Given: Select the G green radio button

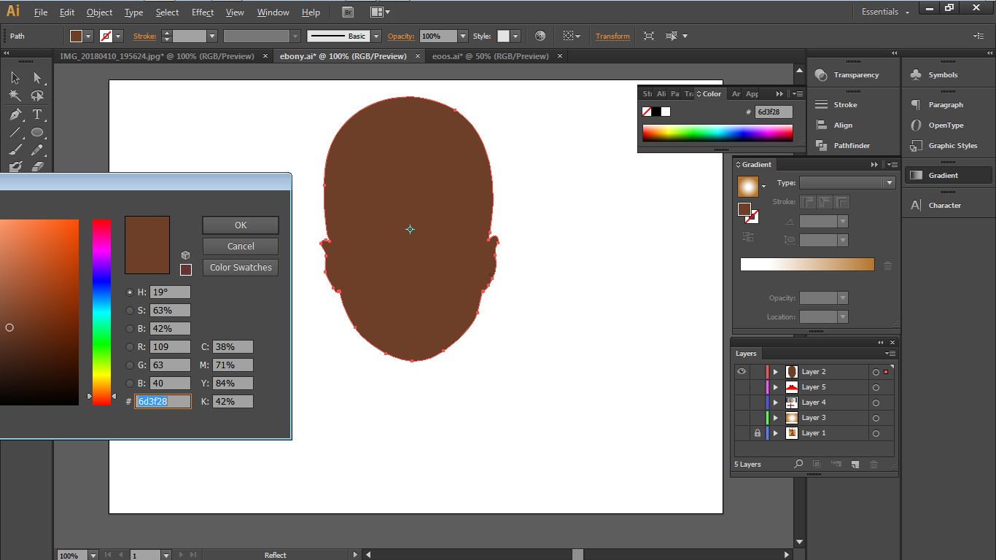Looking at the screenshot, I should point(130,365).
